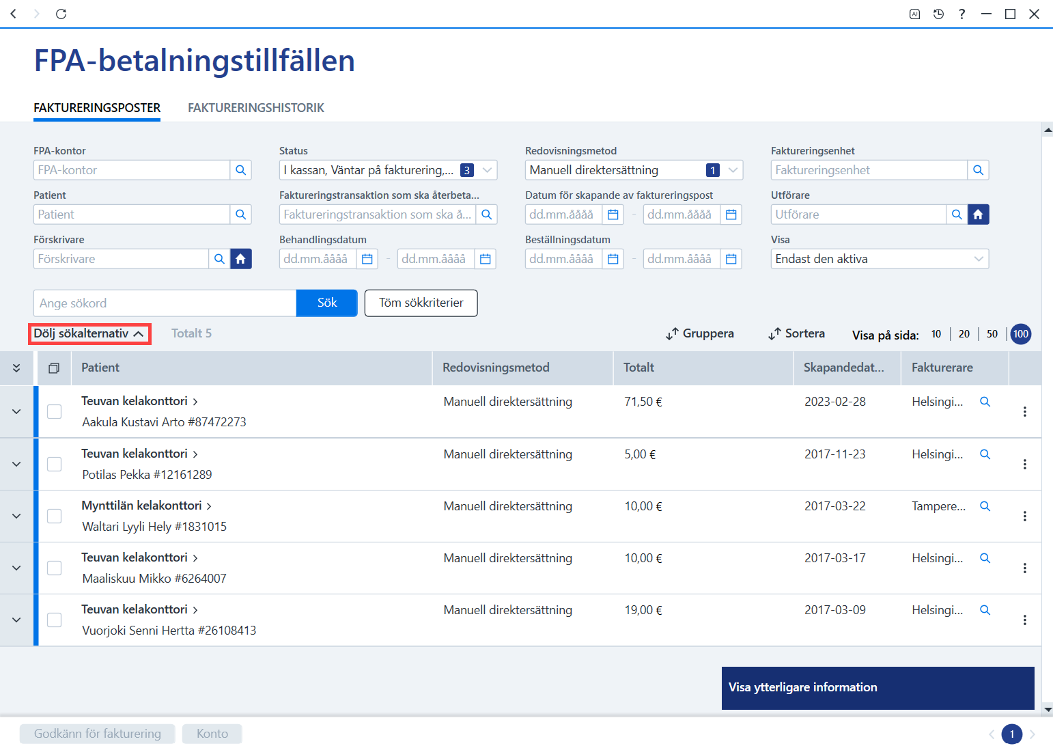Open search magnifier for FPA-kontor field
This screenshot has width=1053, height=746.
240,170
